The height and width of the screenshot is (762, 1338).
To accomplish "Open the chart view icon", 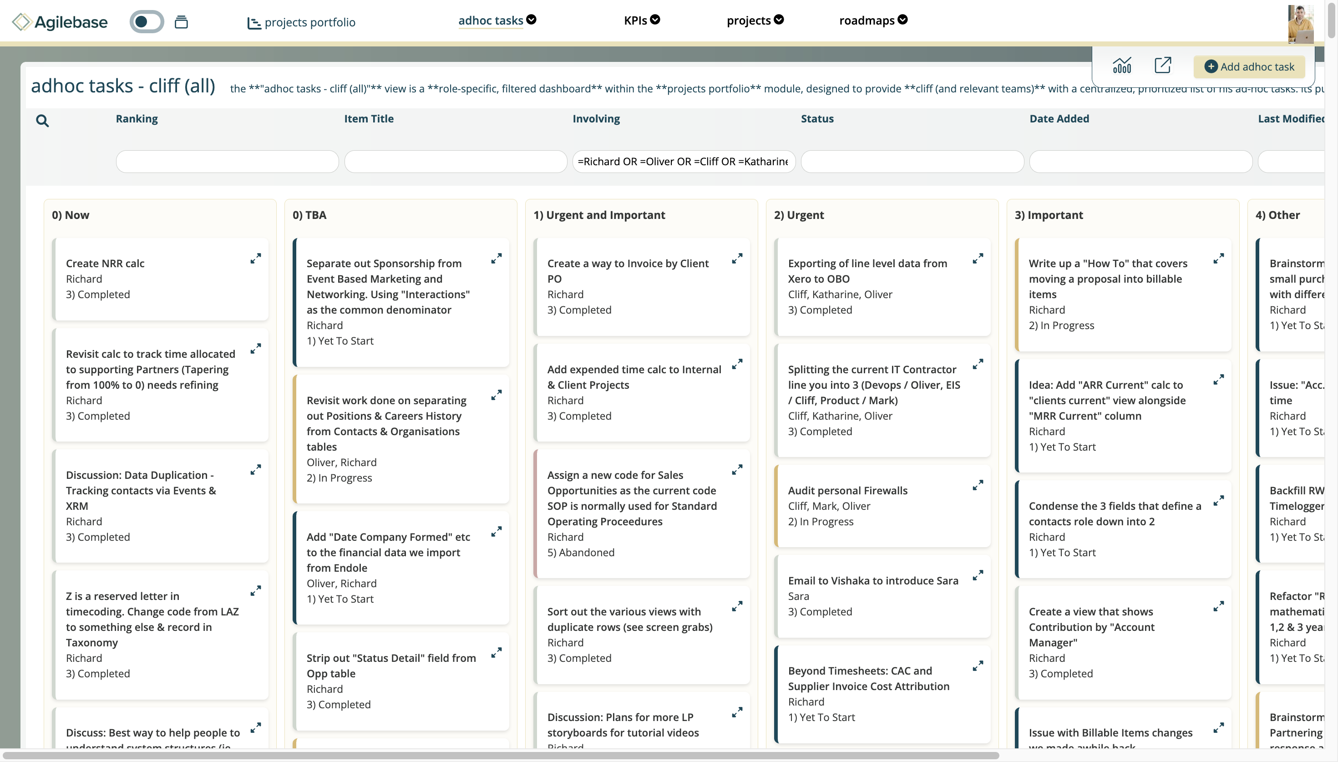I will 1121,66.
